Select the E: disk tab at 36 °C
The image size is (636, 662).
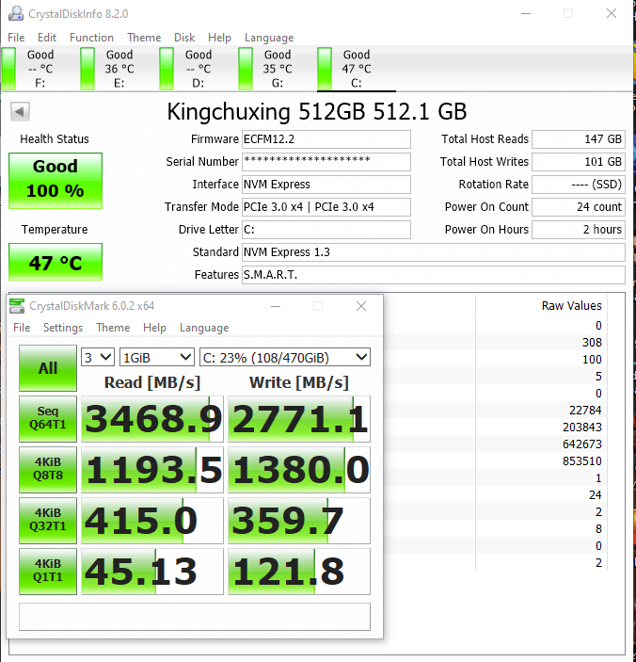[119, 69]
